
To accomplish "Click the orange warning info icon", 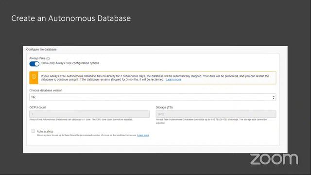I will pyautogui.click(x=34, y=77).
